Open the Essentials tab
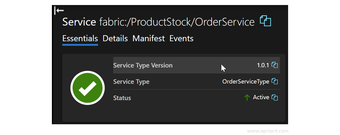 [80, 39]
